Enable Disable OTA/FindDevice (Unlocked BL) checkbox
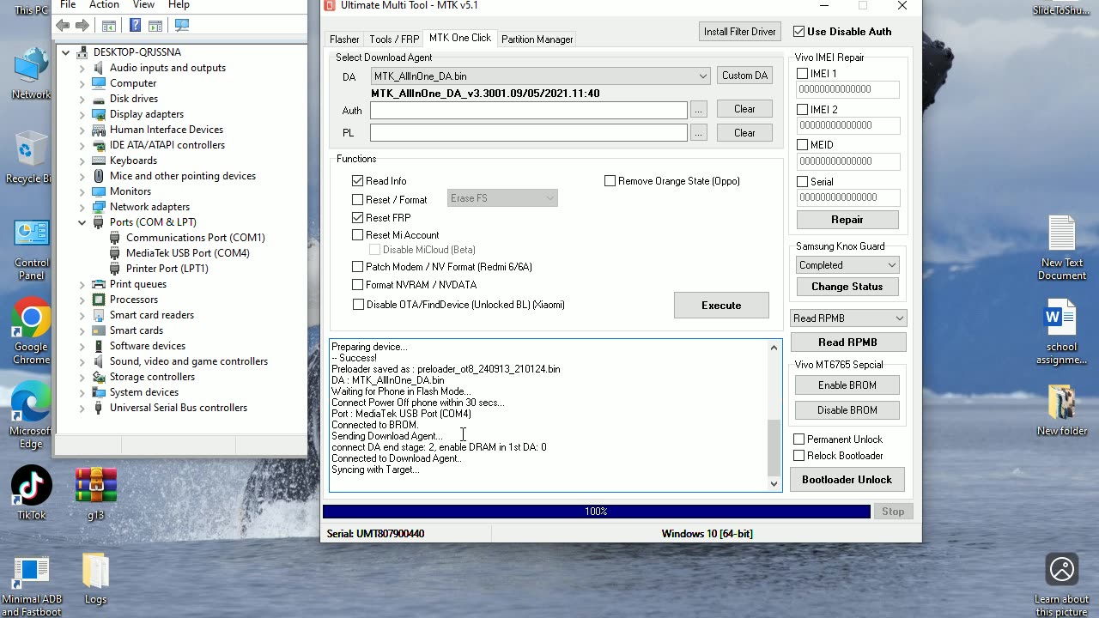The height and width of the screenshot is (618, 1099). pyautogui.click(x=358, y=305)
